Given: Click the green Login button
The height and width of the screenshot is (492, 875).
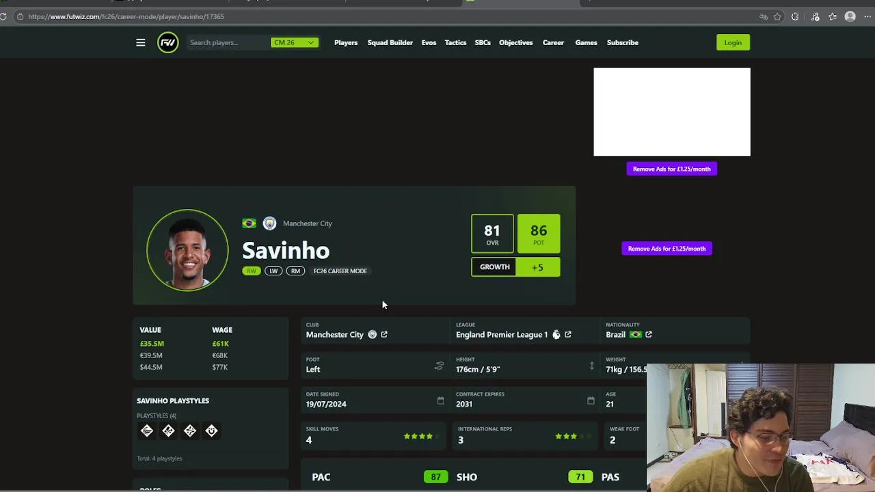Looking at the screenshot, I should coord(733,42).
